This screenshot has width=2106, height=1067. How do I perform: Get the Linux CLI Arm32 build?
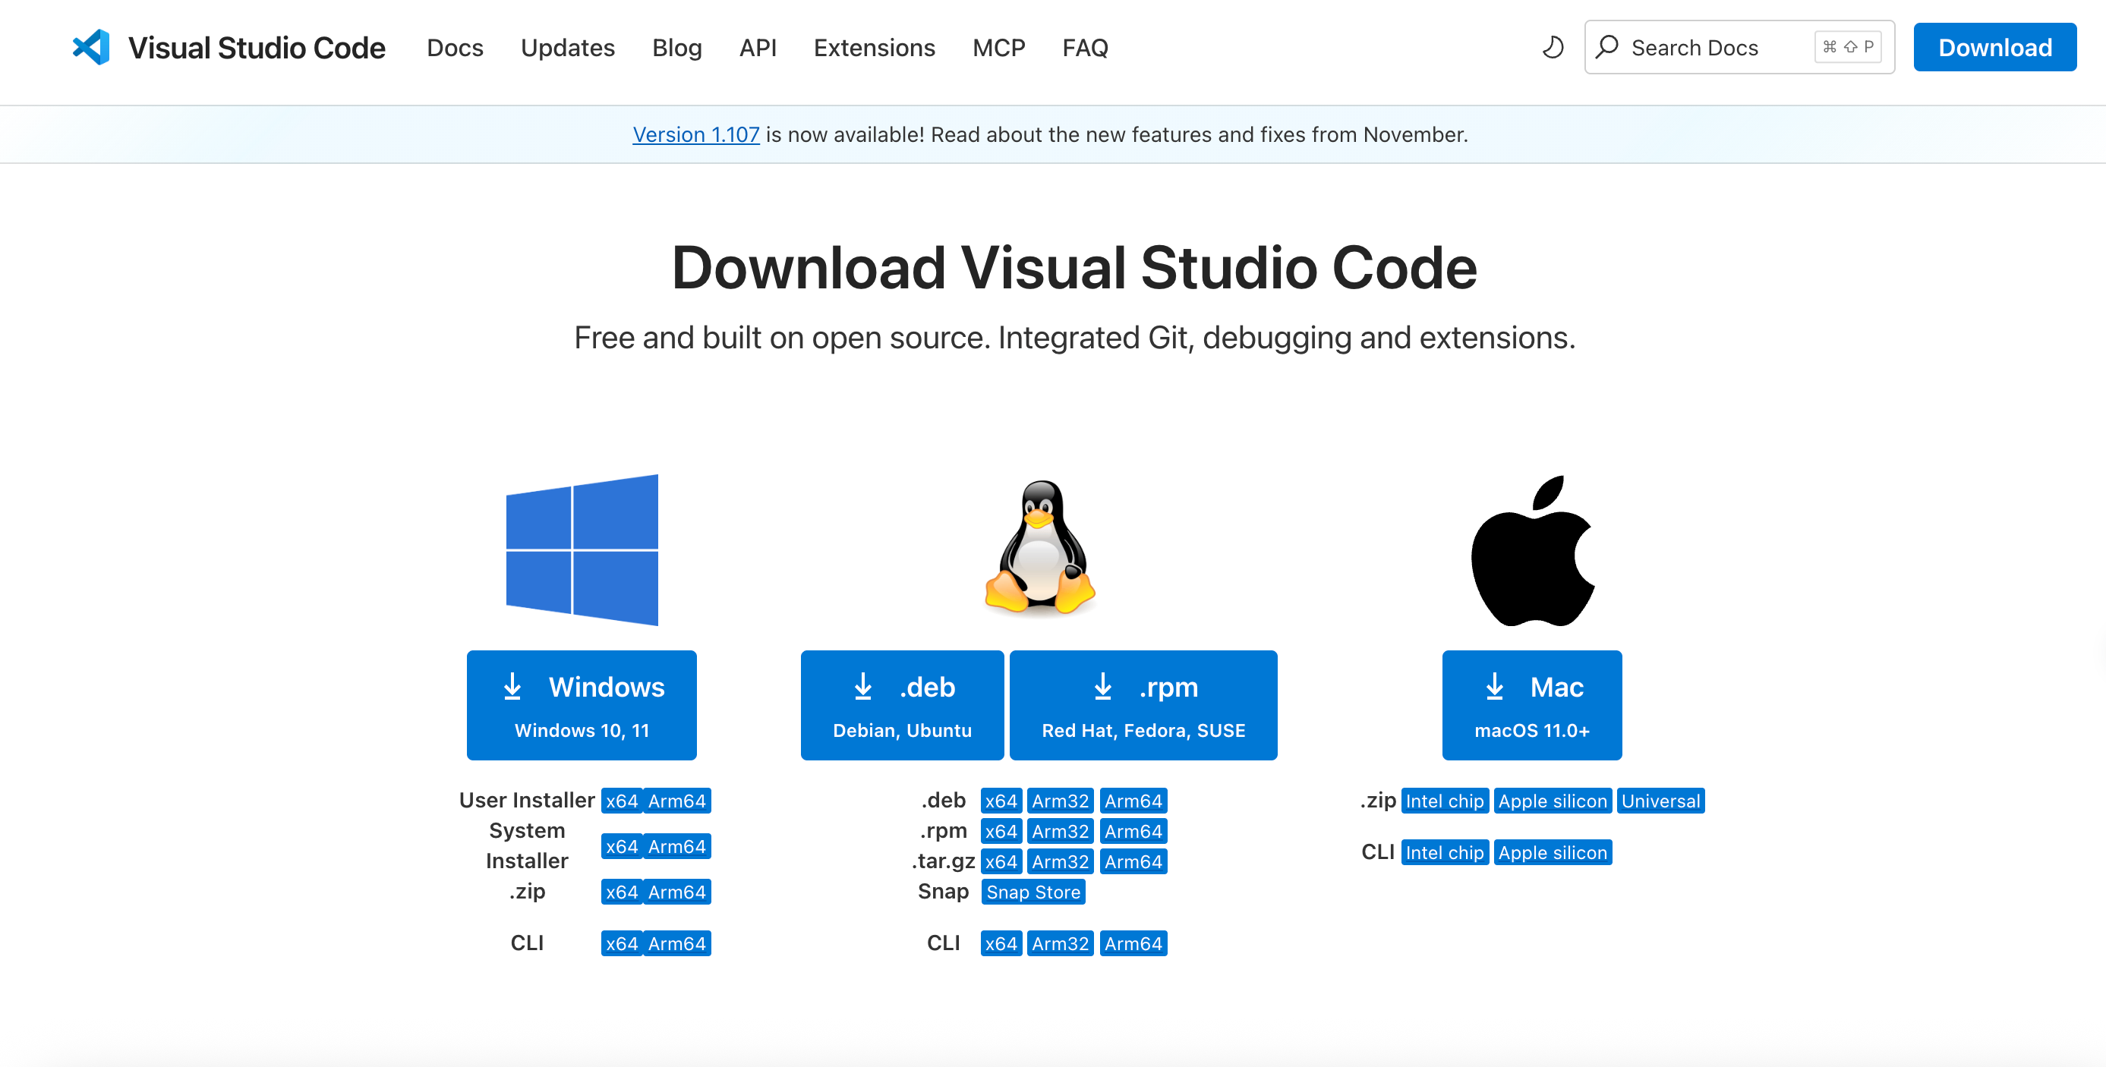click(1060, 943)
